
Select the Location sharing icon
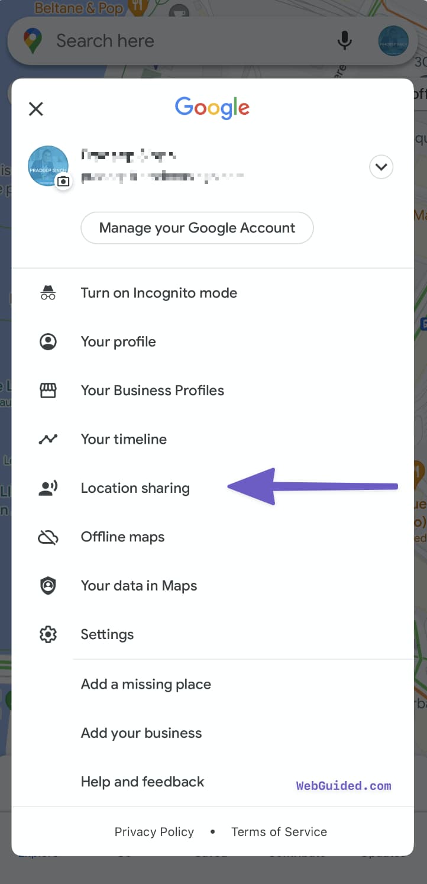(48, 488)
